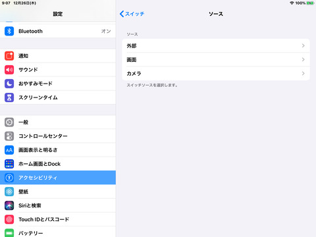Tap the 一般 gear icon
316x237 pixels.
(9, 122)
